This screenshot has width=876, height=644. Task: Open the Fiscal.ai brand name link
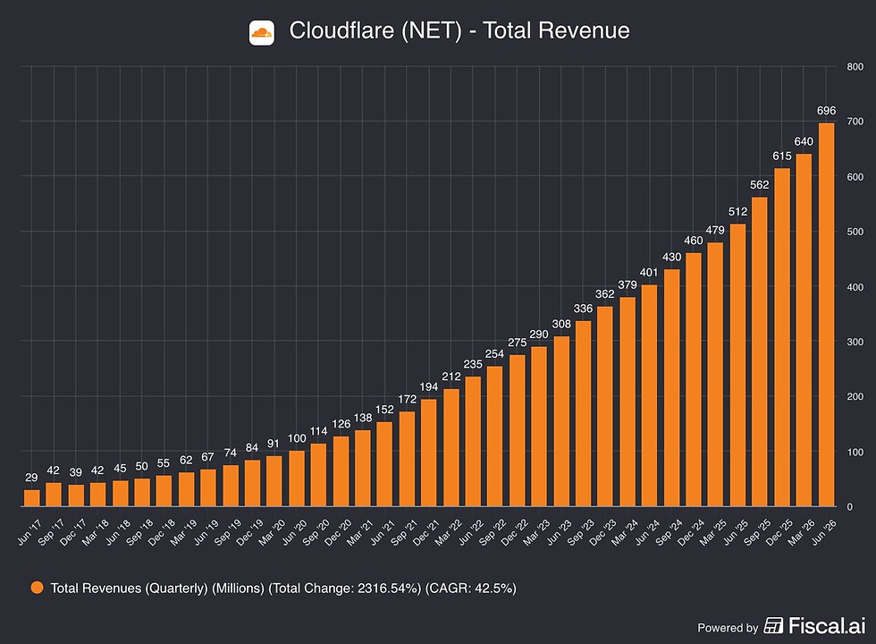coord(827,626)
